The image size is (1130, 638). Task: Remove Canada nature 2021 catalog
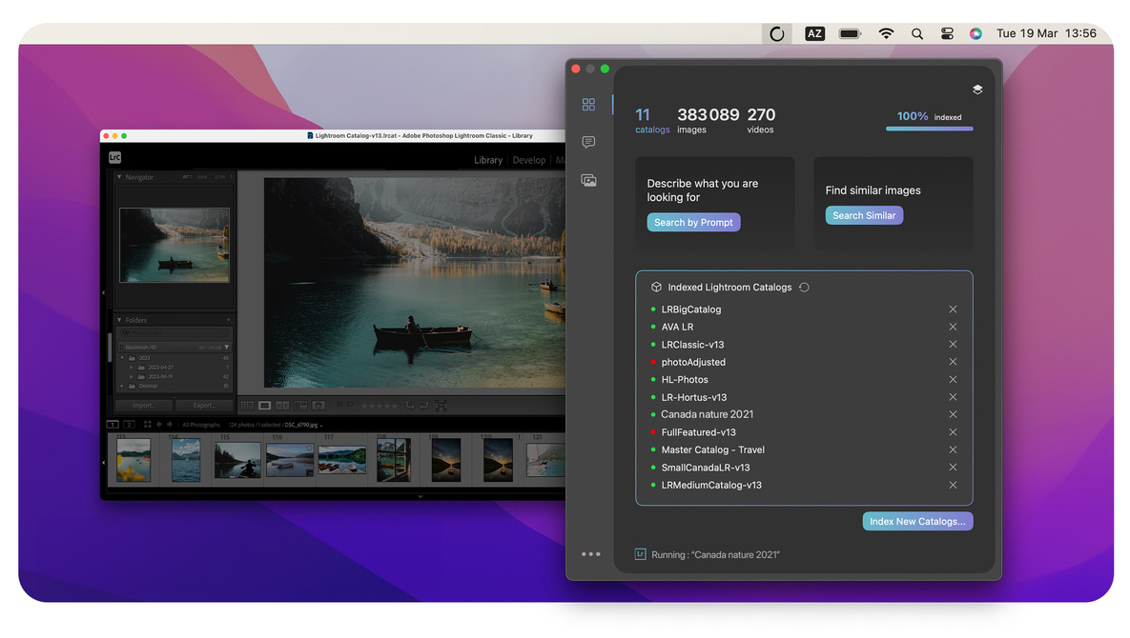(x=953, y=414)
